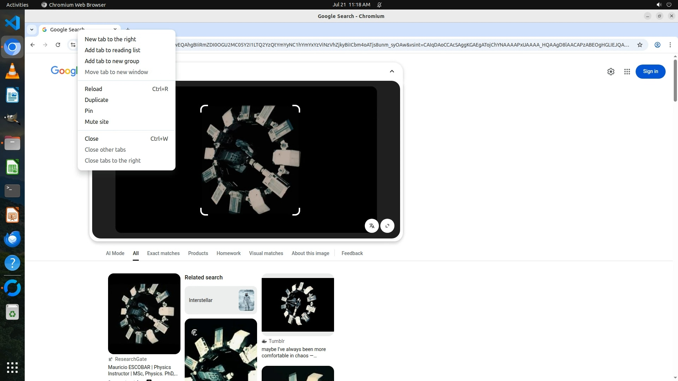
Task: Open the Chromium three-dot menu
Action: [x=670, y=45]
